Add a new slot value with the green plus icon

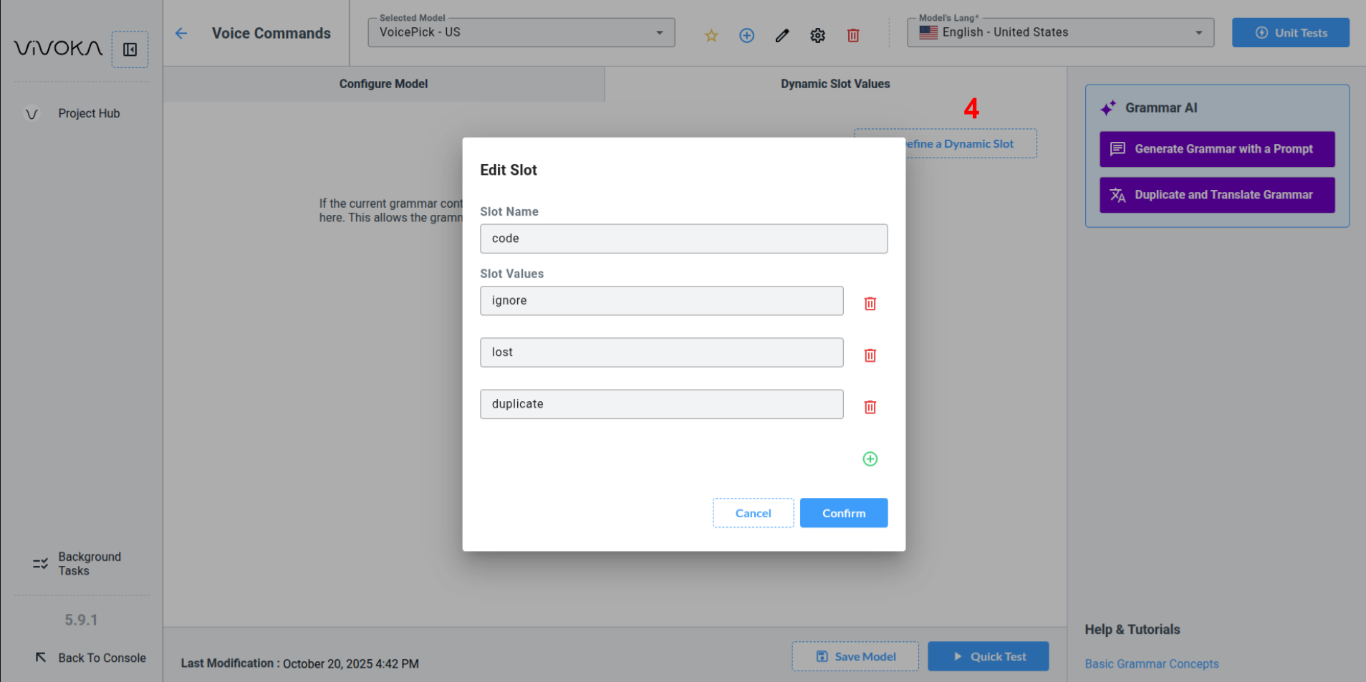tap(870, 459)
